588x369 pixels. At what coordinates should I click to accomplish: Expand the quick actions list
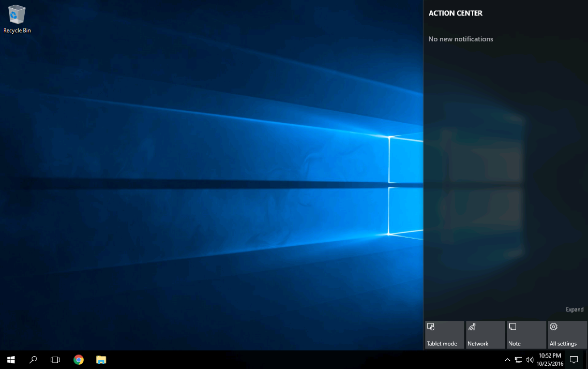[574, 309]
